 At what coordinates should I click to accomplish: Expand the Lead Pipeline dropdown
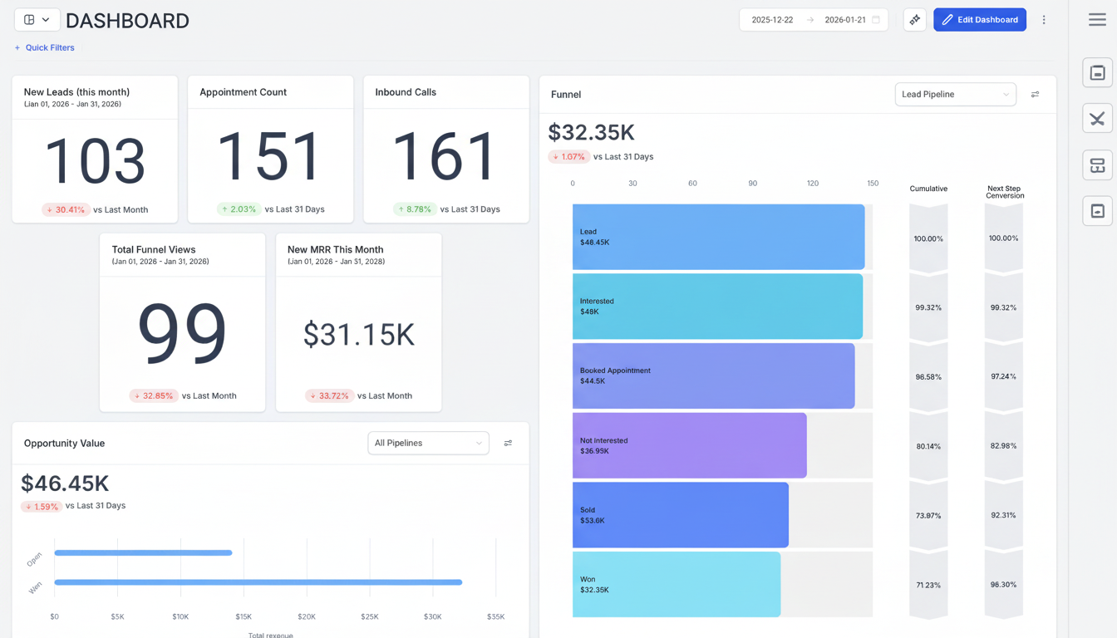click(956, 95)
